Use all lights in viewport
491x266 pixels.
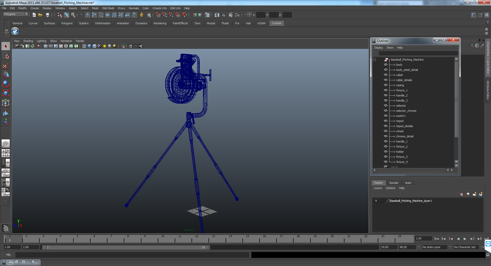[105, 46]
